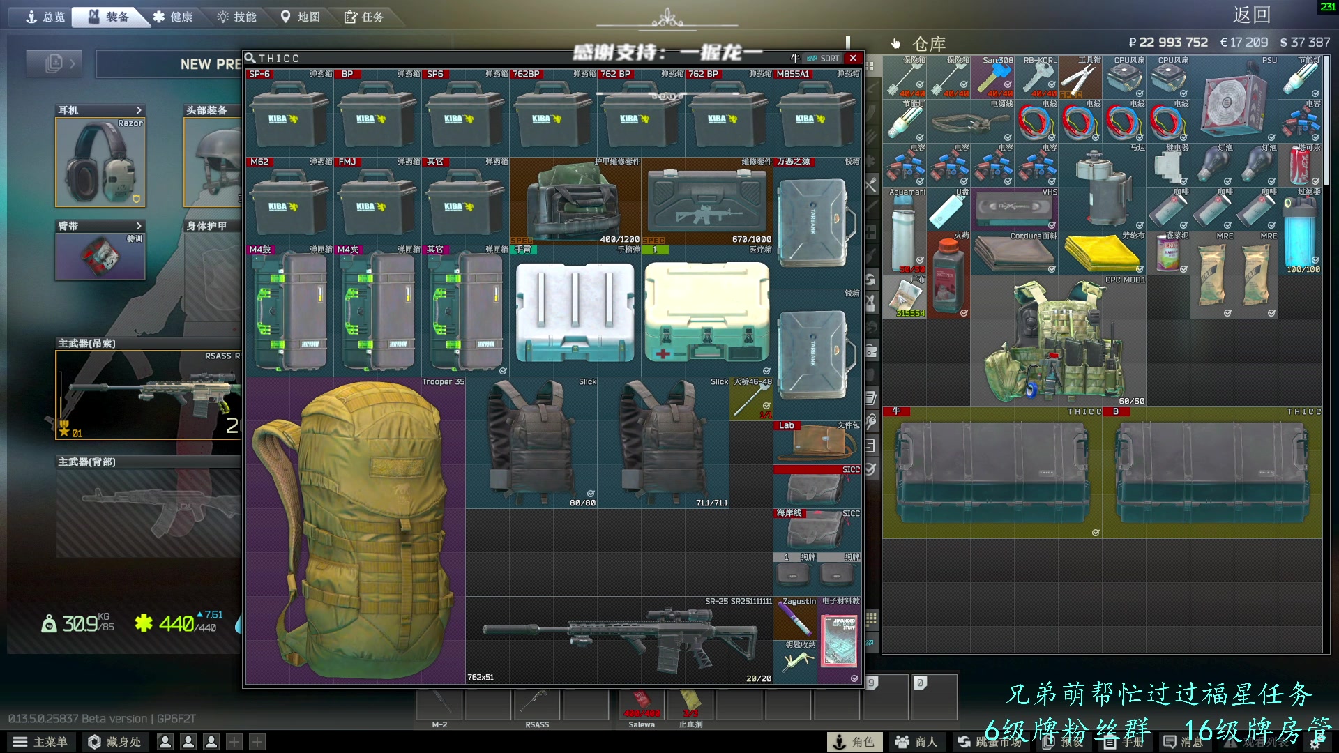This screenshot has width=1339, height=753.
Task: Select the PSU power supply in stash
Action: coord(1234,99)
